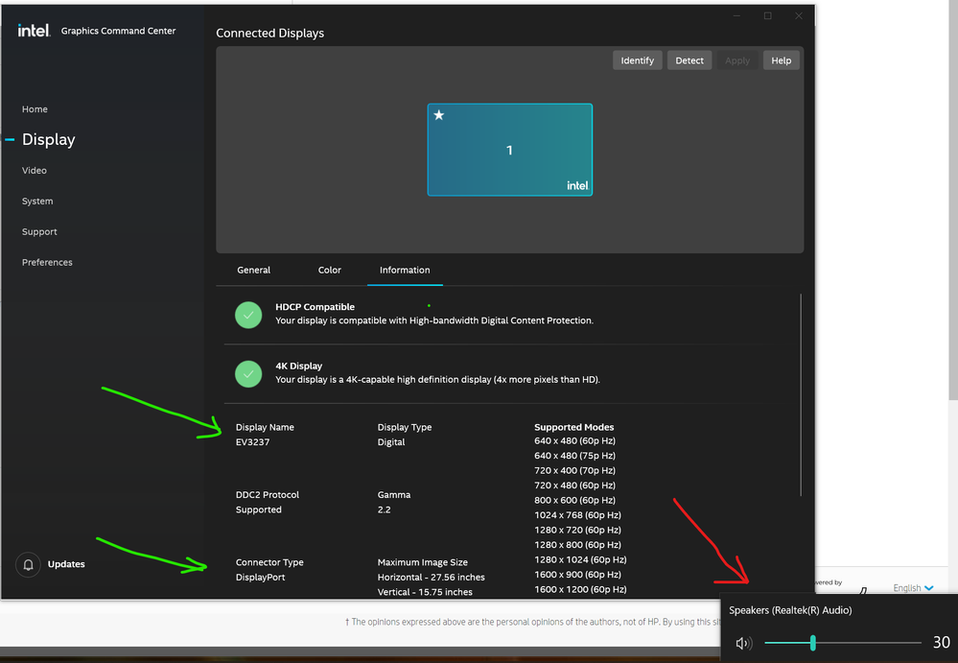Click the "720 x 480 (60p Hz)" mode

point(575,485)
